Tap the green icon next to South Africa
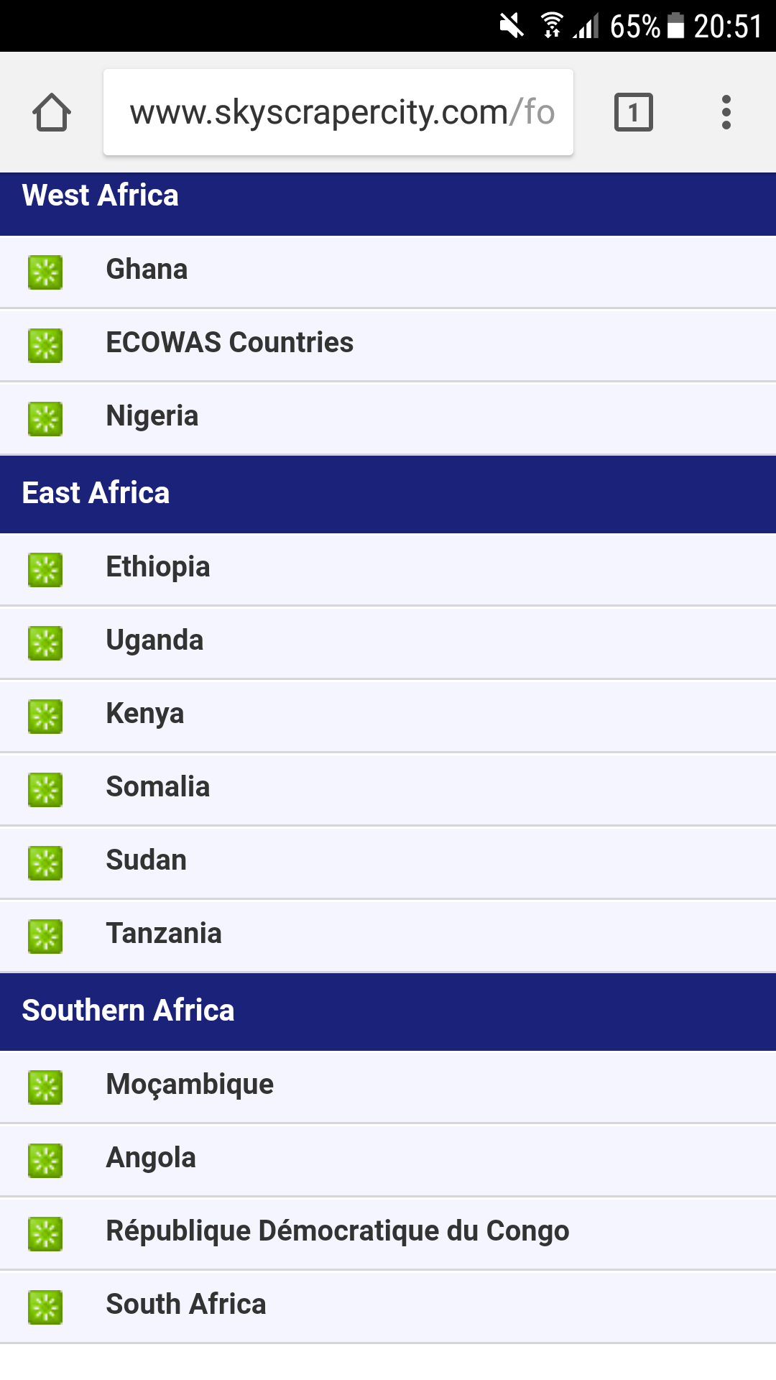 coord(45,1307)
